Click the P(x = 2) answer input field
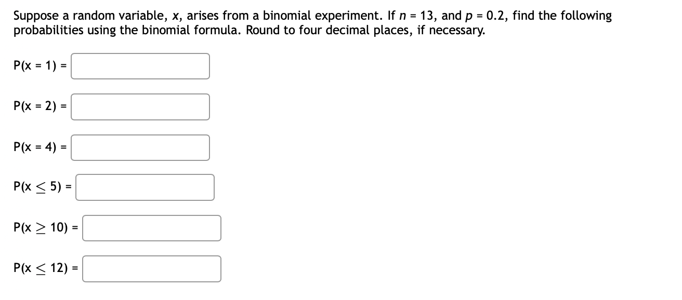682x300 pixels. click(x=140, y=106)
